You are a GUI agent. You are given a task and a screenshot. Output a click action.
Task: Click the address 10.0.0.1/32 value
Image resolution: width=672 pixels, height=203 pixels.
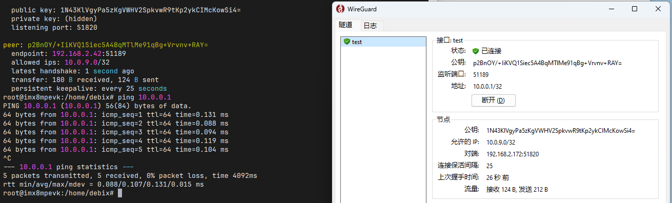click(x=487, y=87)
